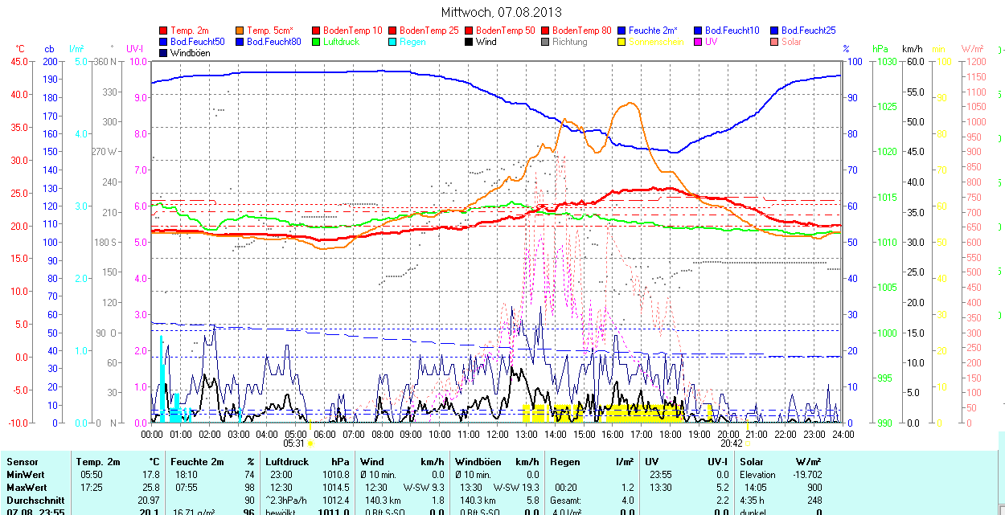
Task: Click the BodenTemp 80 legend label
Action: tap(582, 31)
